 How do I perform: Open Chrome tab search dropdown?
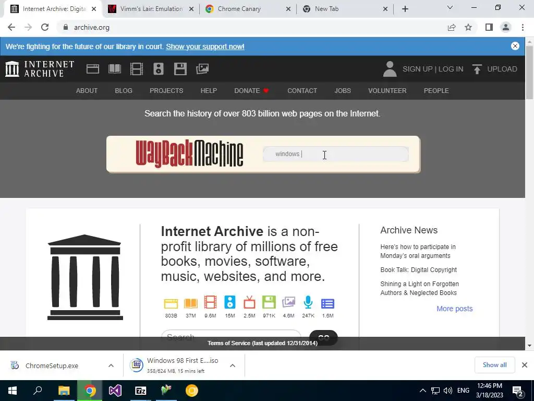click(x=450, y=7)
